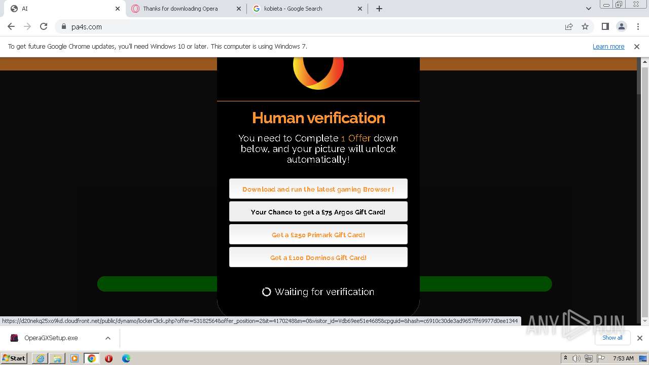Click the Show desktop button
This screenshot has height=365, width=649.
[x=643, y=358]
